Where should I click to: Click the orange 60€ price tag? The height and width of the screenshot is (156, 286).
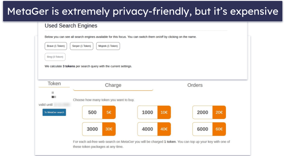(x=219, y=129)
